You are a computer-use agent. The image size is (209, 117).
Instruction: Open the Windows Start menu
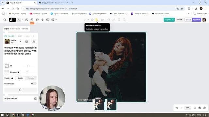pos(2,115)
